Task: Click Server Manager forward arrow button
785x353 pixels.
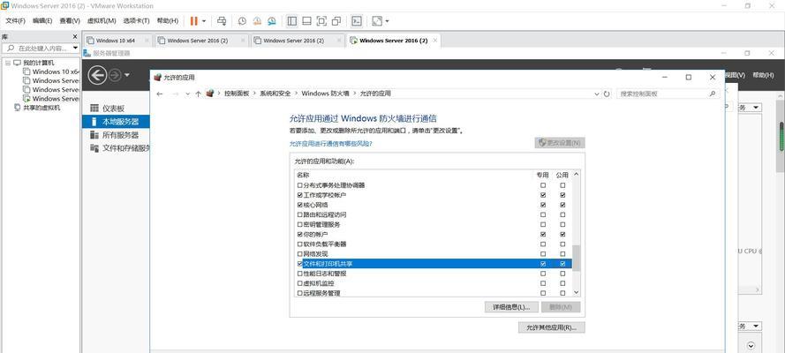Action: click(115, 76)
